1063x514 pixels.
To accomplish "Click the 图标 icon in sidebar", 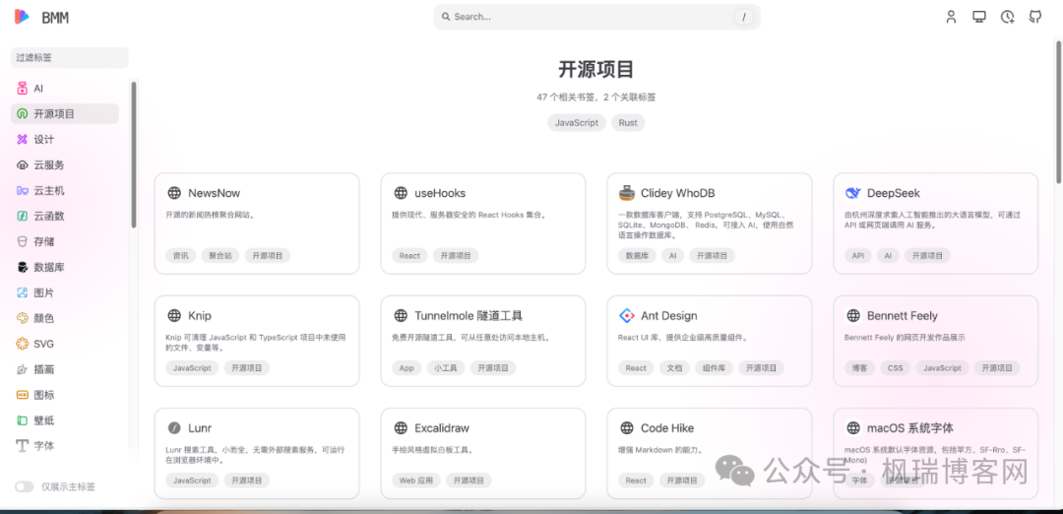I will [23, 395].
